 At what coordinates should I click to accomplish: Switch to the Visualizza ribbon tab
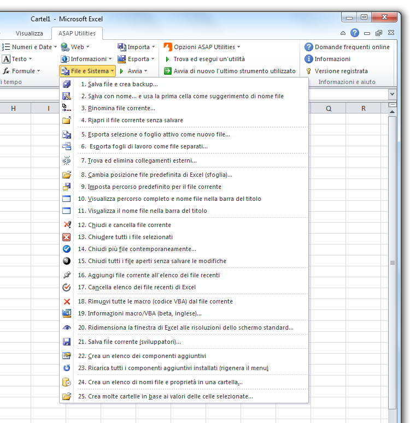pos(29,33)
